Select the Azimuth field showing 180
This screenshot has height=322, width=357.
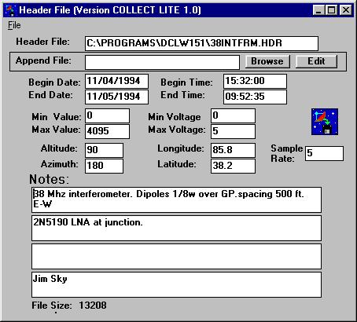pyautogui.click(x=104, y=166)
